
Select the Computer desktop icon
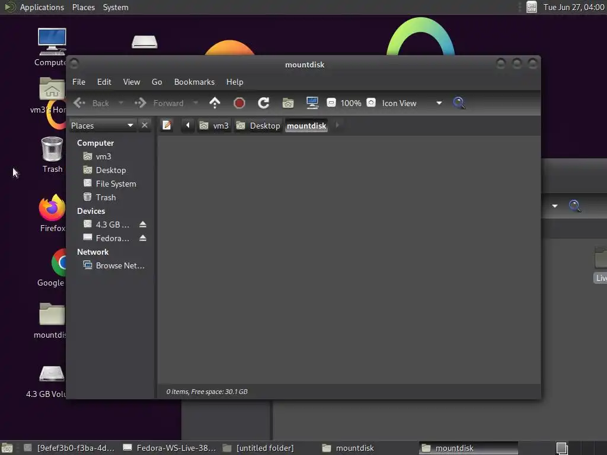(52, 46)
